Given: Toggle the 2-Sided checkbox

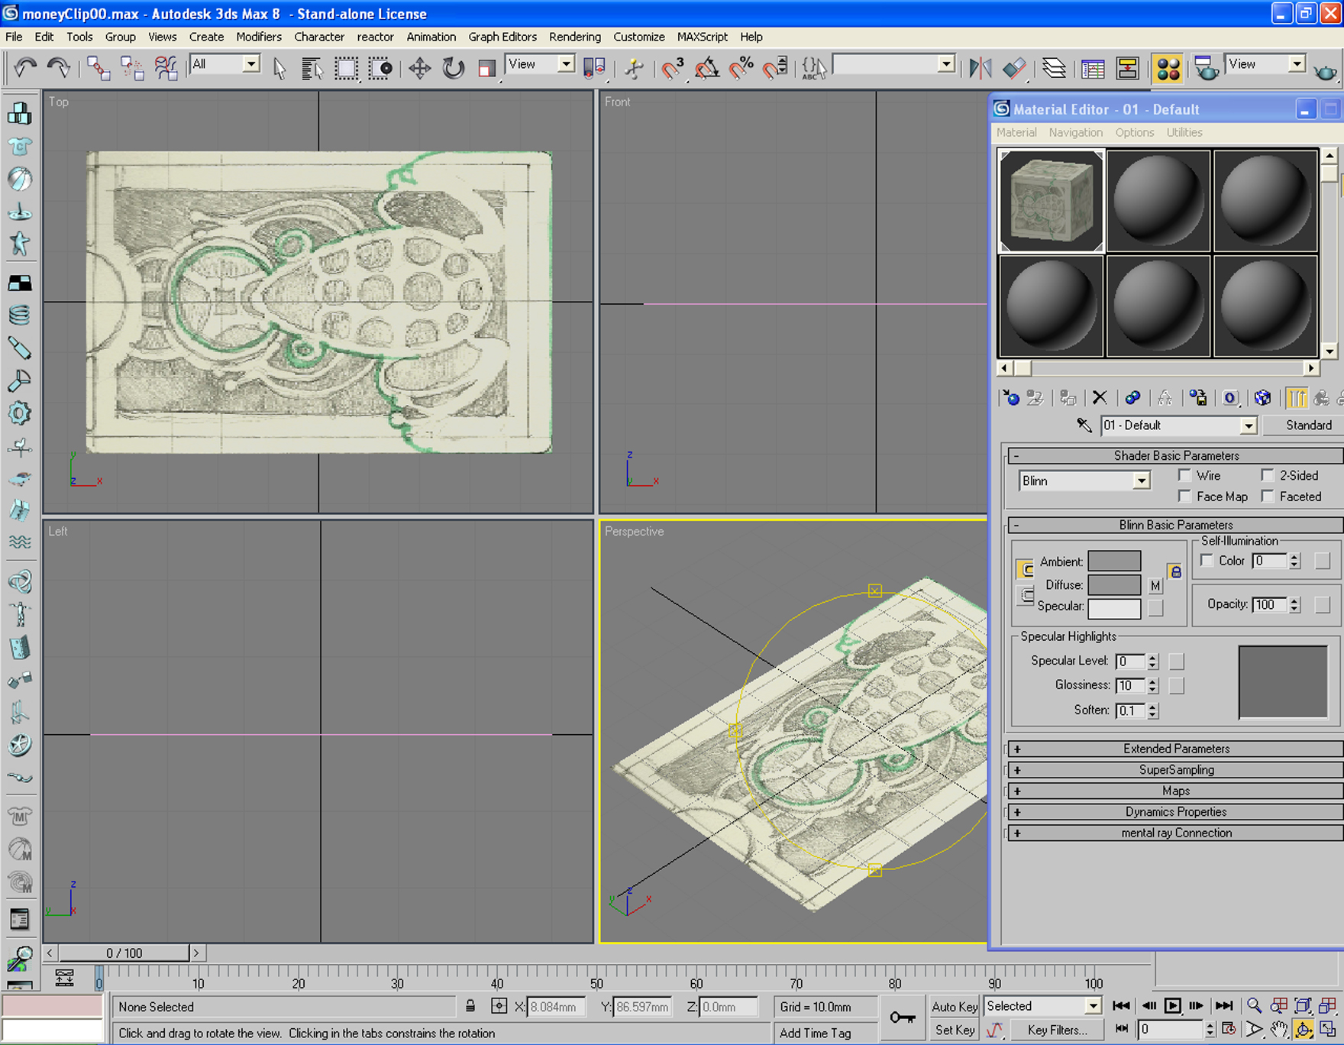Looking at the screenshot, I should coord(1268,475).
